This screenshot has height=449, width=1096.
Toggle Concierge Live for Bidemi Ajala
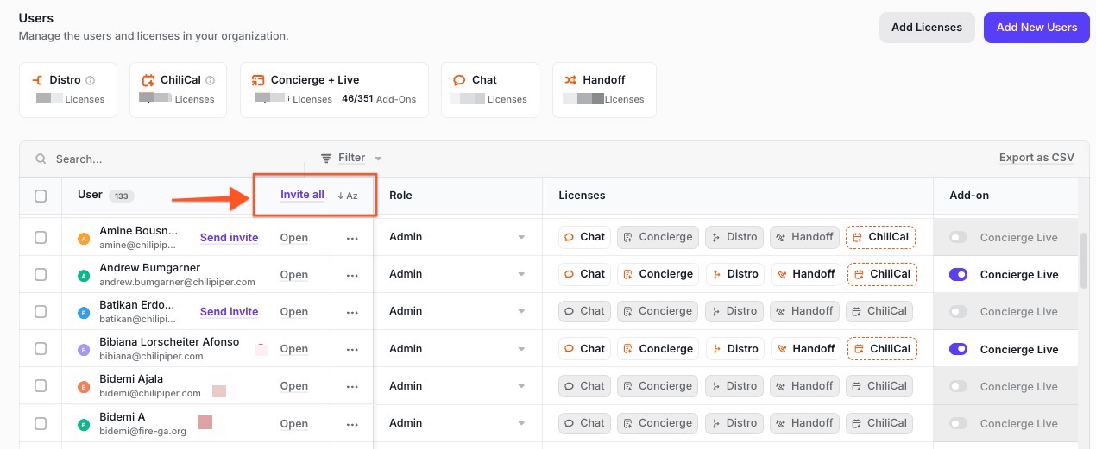click(958, 386)
